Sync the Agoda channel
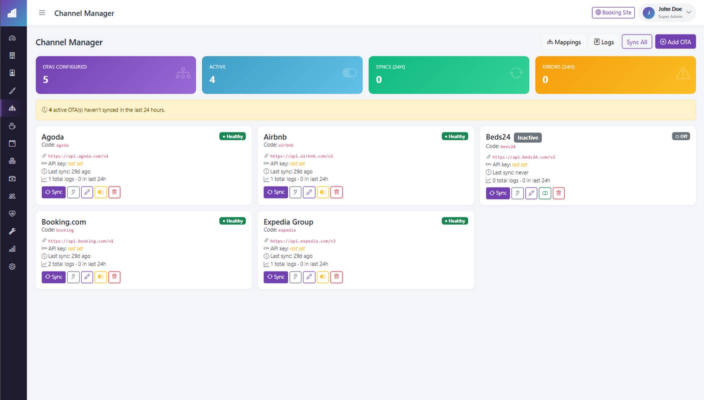 click(x=54, y=192)
